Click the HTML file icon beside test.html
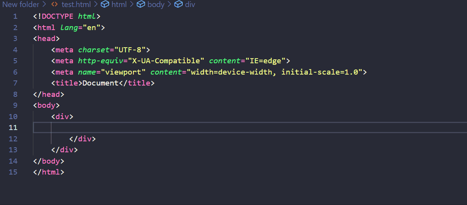467x205 pixels. (54, 4)
